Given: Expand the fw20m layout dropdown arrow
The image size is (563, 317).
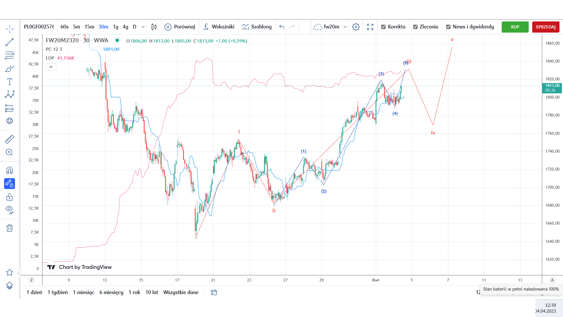Looking at the screenshot, I should click(345, 27).
